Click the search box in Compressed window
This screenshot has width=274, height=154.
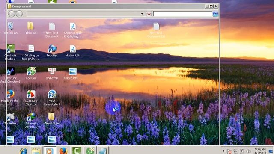183,14
